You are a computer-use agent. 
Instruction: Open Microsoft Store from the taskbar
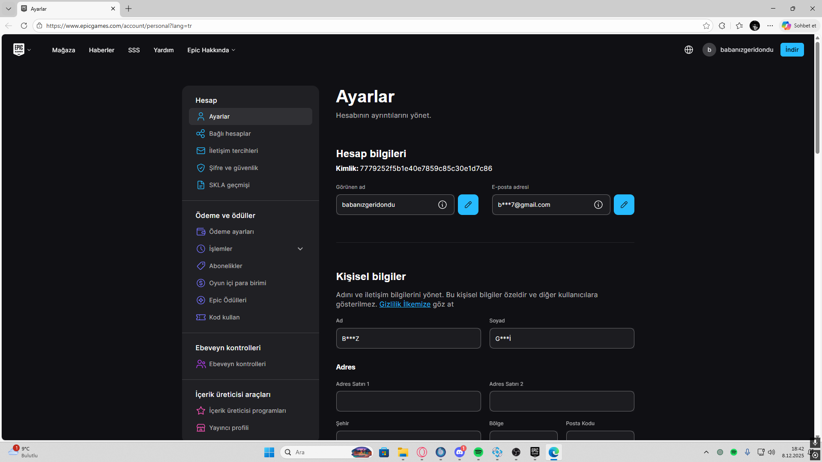(x=384, y=452)
